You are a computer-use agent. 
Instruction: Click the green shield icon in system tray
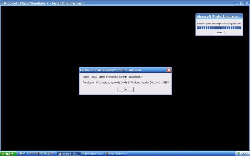(239, 154)
